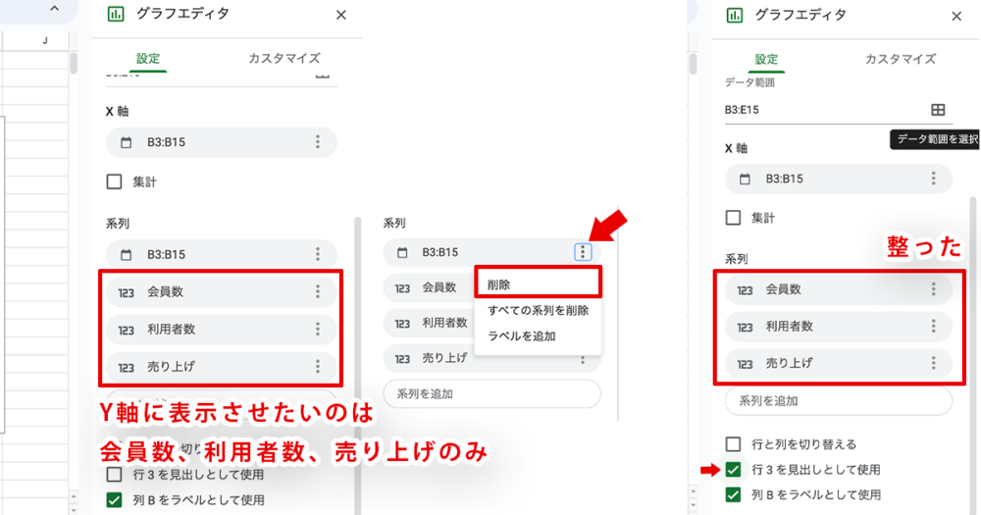Click the 系列を追加 field in the right editor
981x515 pixels.
click(x=839, y=401)
